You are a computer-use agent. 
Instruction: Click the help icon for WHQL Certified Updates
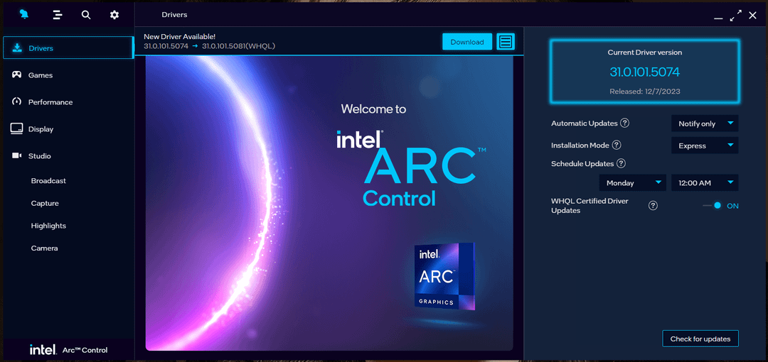pyautogui.click(x=653, y=206)
